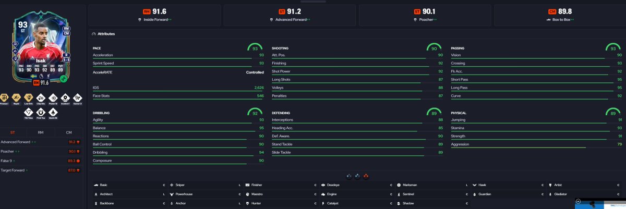Click the Tiki Taka playstyle icon

(29, 112)
